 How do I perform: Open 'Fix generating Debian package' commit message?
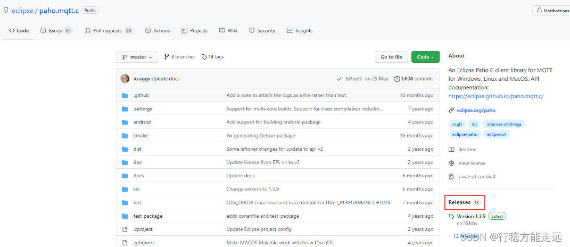(261, 136)
